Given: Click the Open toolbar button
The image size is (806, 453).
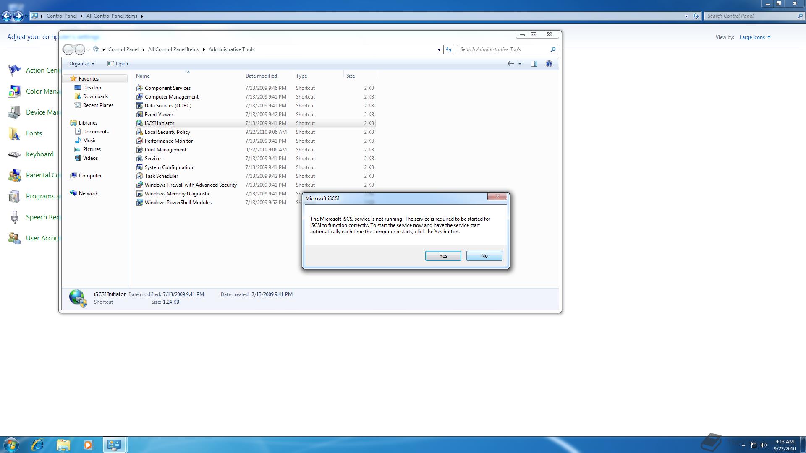Looking at the screenshot, I should tap(118, 64).
